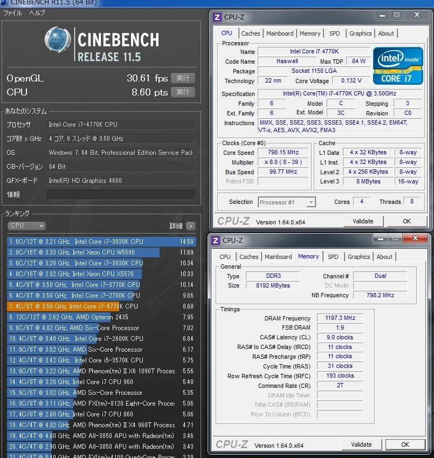Open the ヘルプ menu in Cinebench

pos(37,13)
